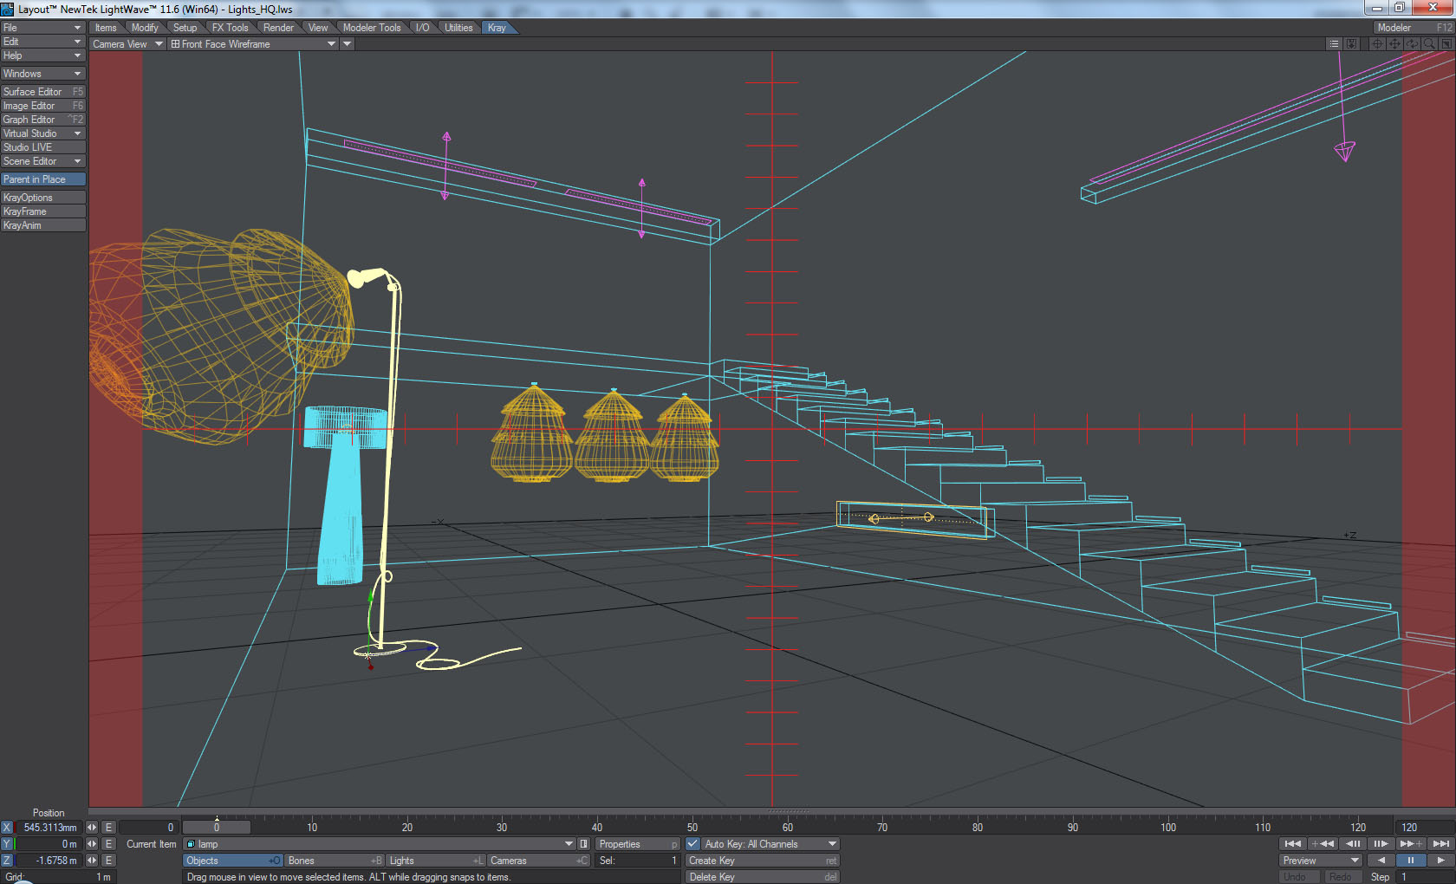Click the viewport Center view crosshair icon
The width and height of the screenshot is (1456, 884).
click(x=1377, y=44)
